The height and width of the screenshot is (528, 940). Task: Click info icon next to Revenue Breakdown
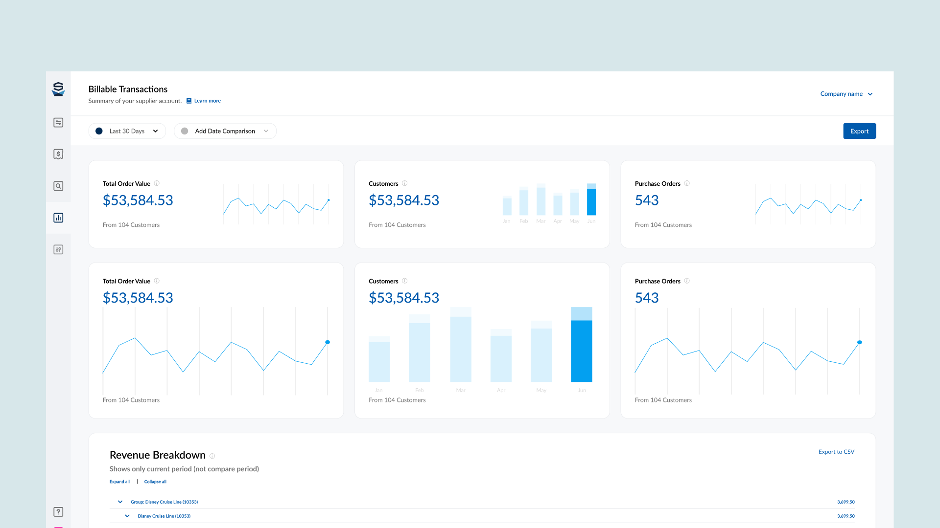pos(212,456)
